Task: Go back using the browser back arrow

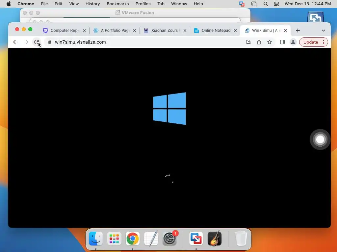Action: click(x=15, y=42)
